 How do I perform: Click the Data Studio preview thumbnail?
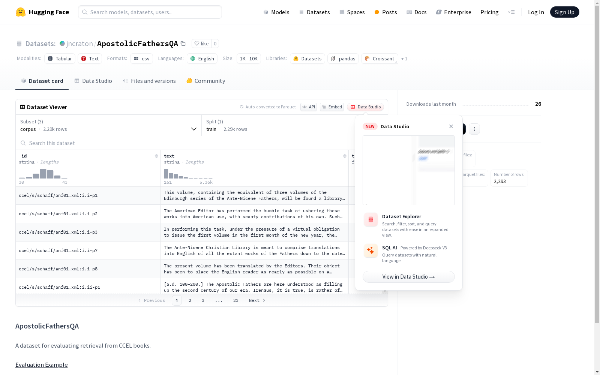(409, 170)
